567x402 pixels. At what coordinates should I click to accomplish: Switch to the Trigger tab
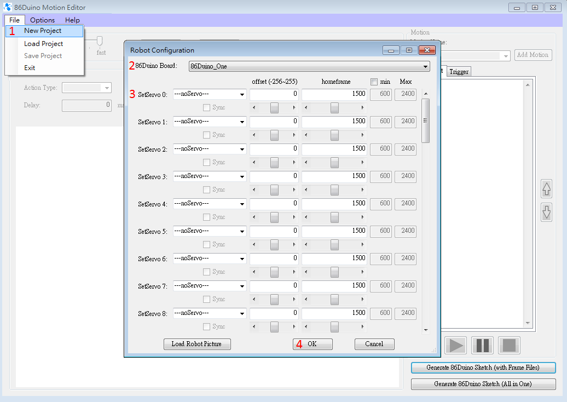coord(459,72)
